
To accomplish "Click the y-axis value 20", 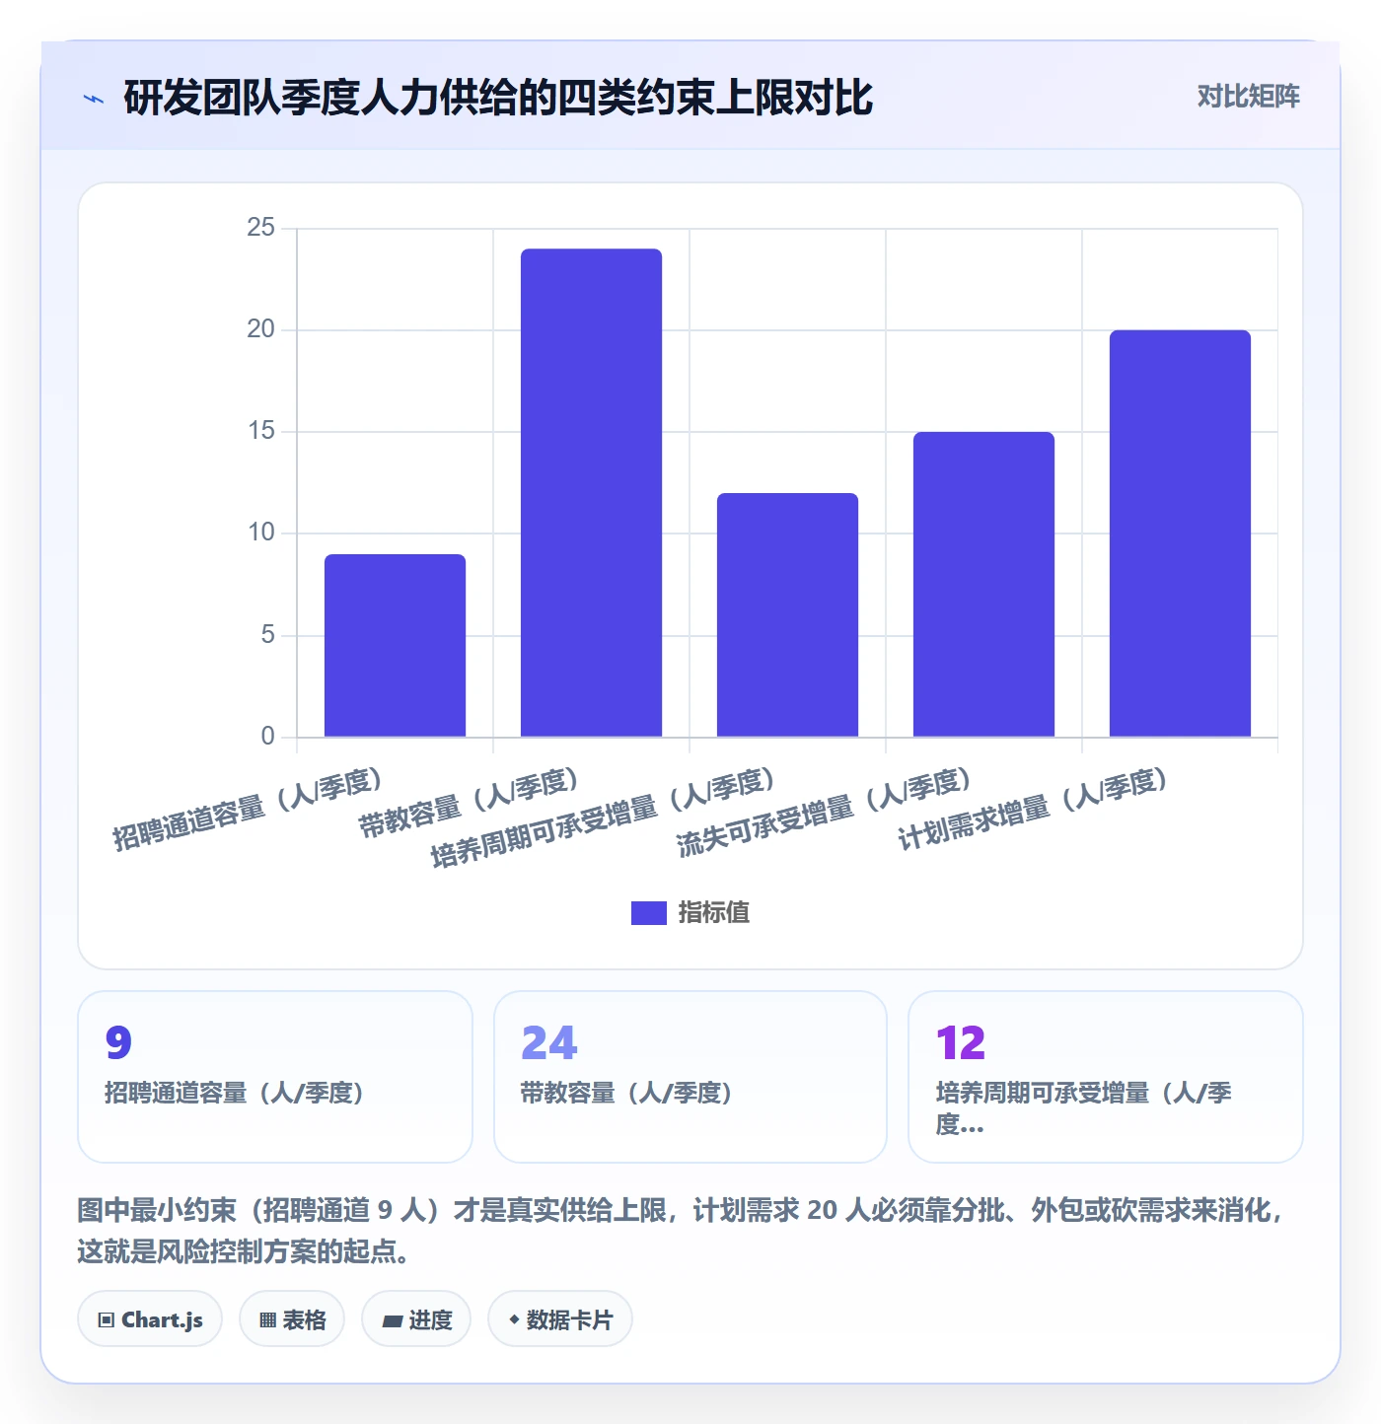I will 261,329.
